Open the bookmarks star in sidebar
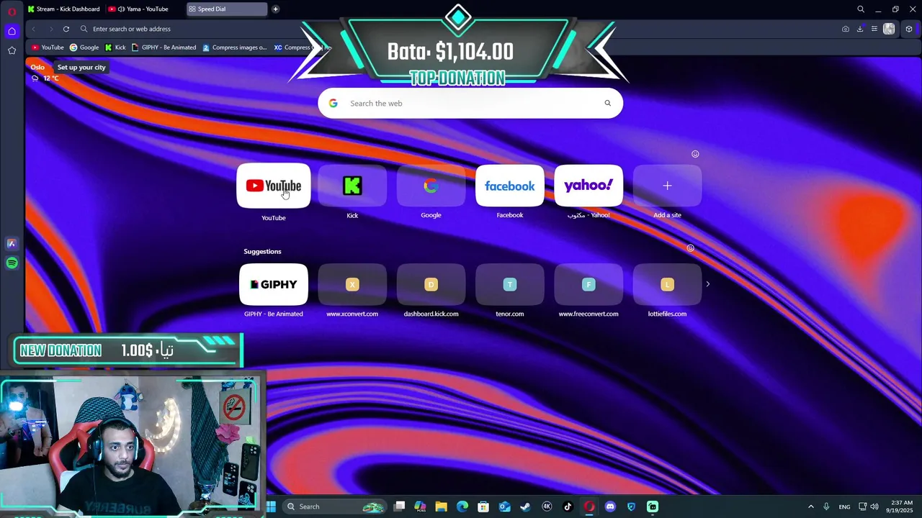This screenshot has height=518, width=922. 12,50
